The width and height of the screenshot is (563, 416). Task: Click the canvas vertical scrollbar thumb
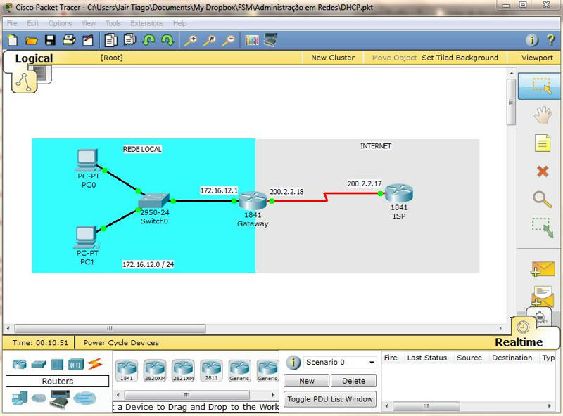click(x=511, y=102)
